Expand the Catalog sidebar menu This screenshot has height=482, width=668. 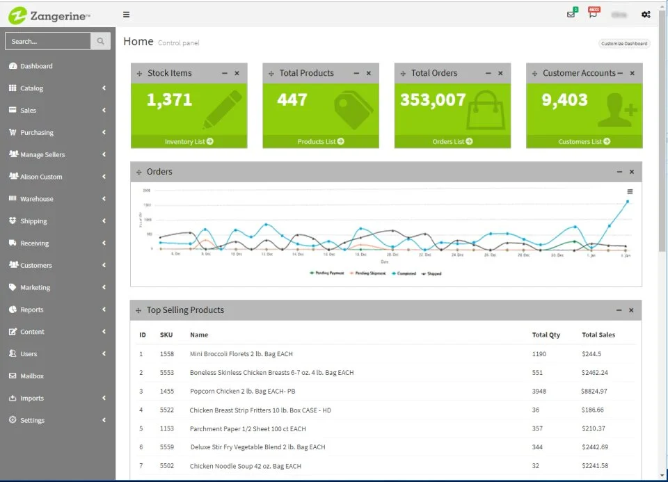coord(58,88)
